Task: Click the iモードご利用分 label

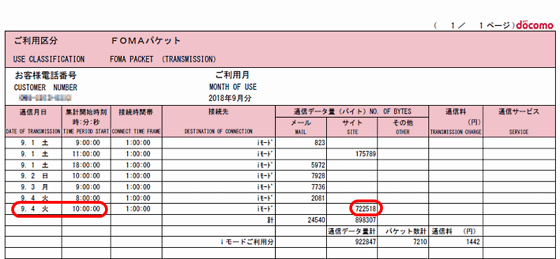Action: 247,242
